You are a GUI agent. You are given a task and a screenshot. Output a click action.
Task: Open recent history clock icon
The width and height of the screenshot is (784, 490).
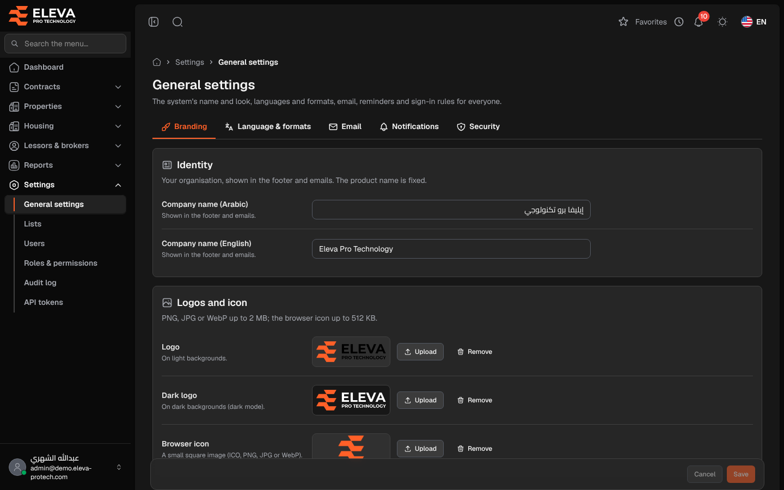point(679,22)
